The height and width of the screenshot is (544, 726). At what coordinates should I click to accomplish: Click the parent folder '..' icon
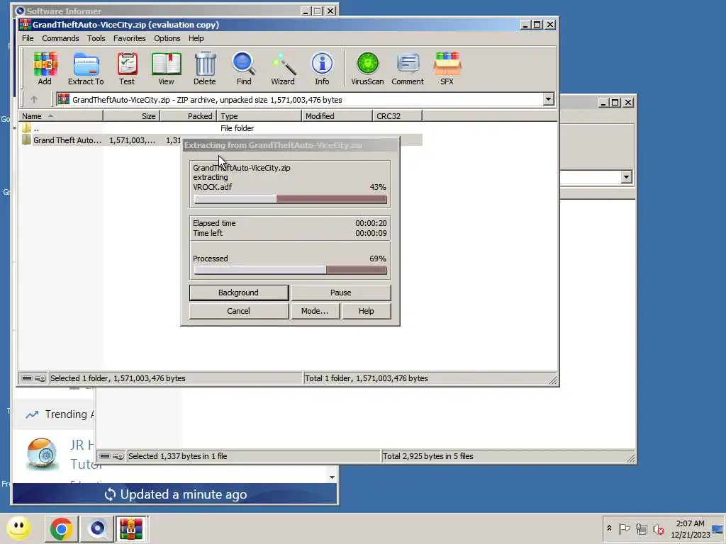point(26,128)
